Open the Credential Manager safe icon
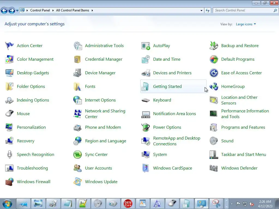Viewport: 279px width, 209px height. (77, 59)
